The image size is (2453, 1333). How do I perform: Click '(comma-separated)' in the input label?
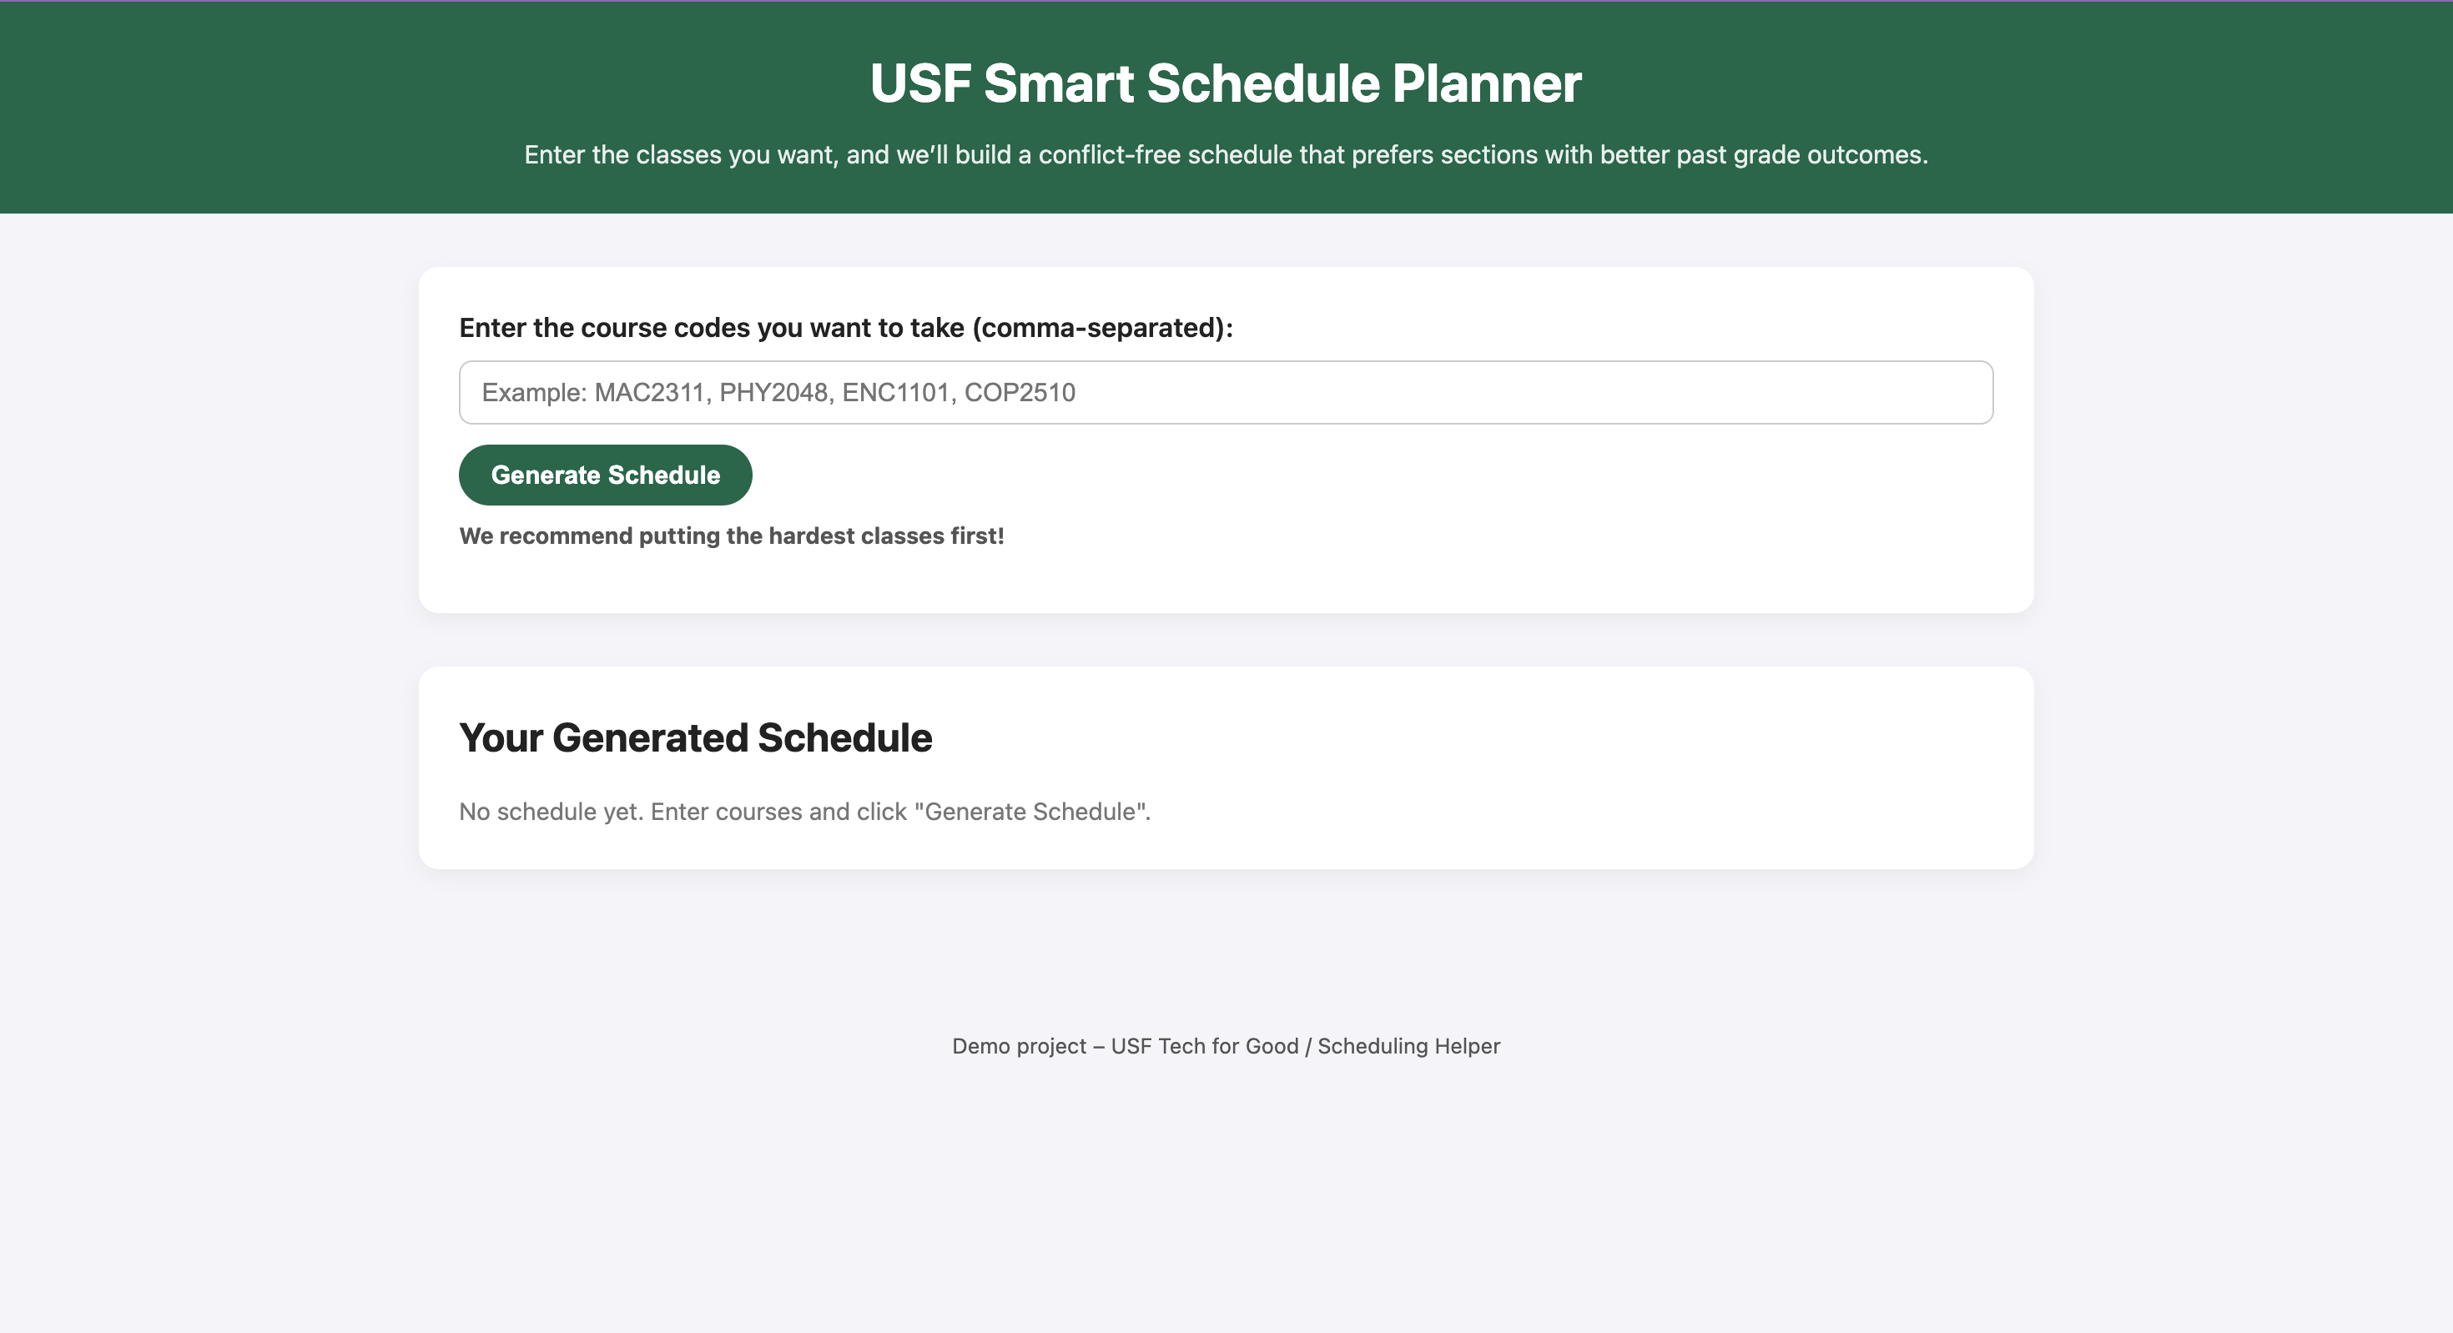[1101, 328]
